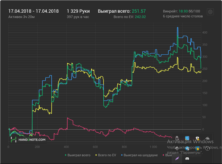The image size is (222, 164).
Task: Open the Windows Defender shield tray icon
Action: click(197, 138)
